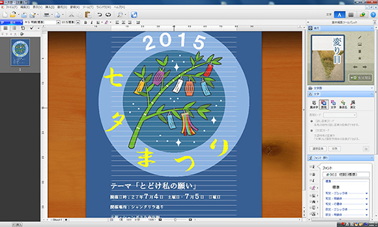Click the blue puzzle-piece add-in icon
The height and width of the screenshot is (227, 378).
(134, 14)
